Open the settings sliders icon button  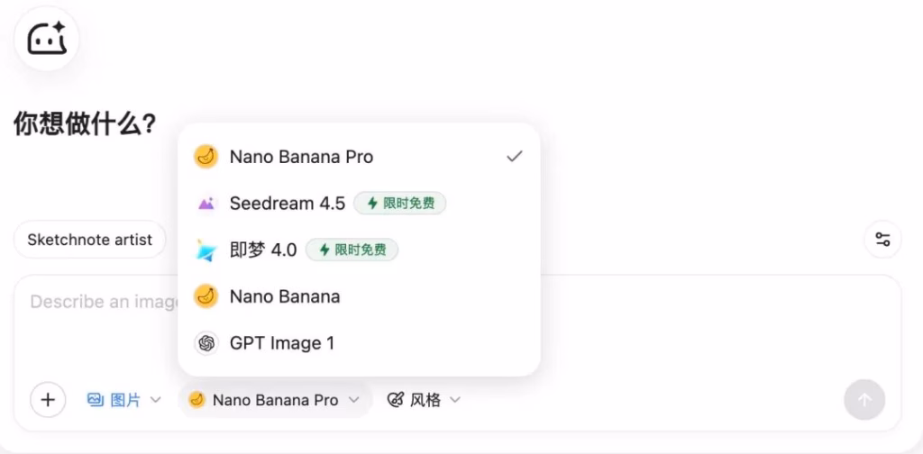(882, 240)
